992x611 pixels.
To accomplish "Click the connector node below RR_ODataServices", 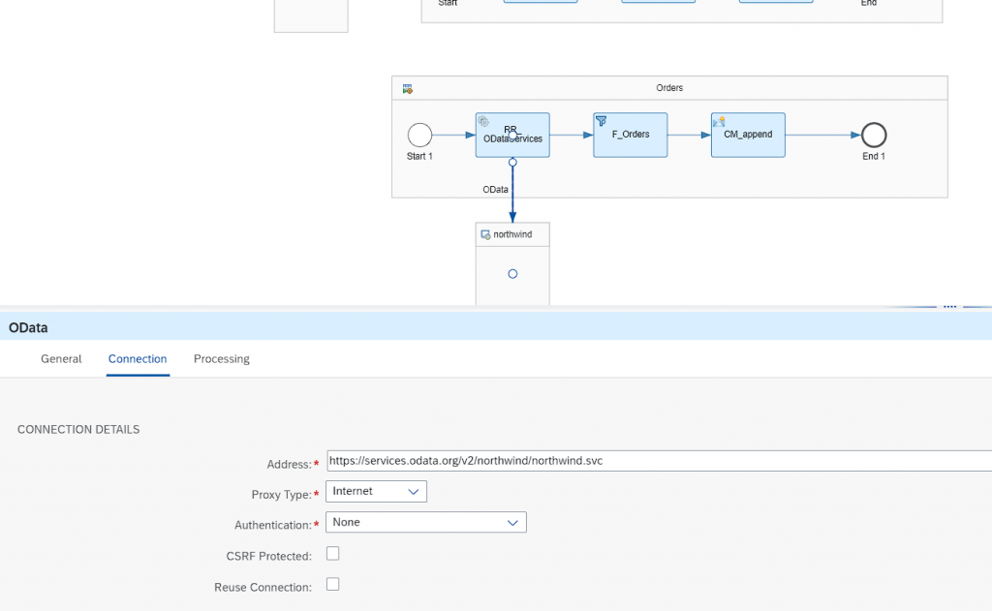I will click(512, 163).
